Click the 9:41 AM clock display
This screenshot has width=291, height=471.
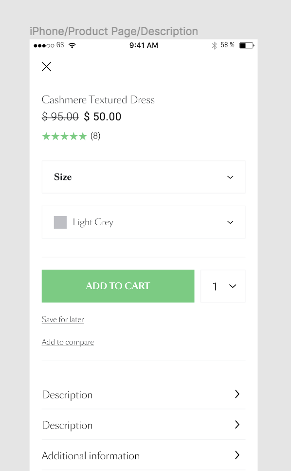tap(144, 45)
